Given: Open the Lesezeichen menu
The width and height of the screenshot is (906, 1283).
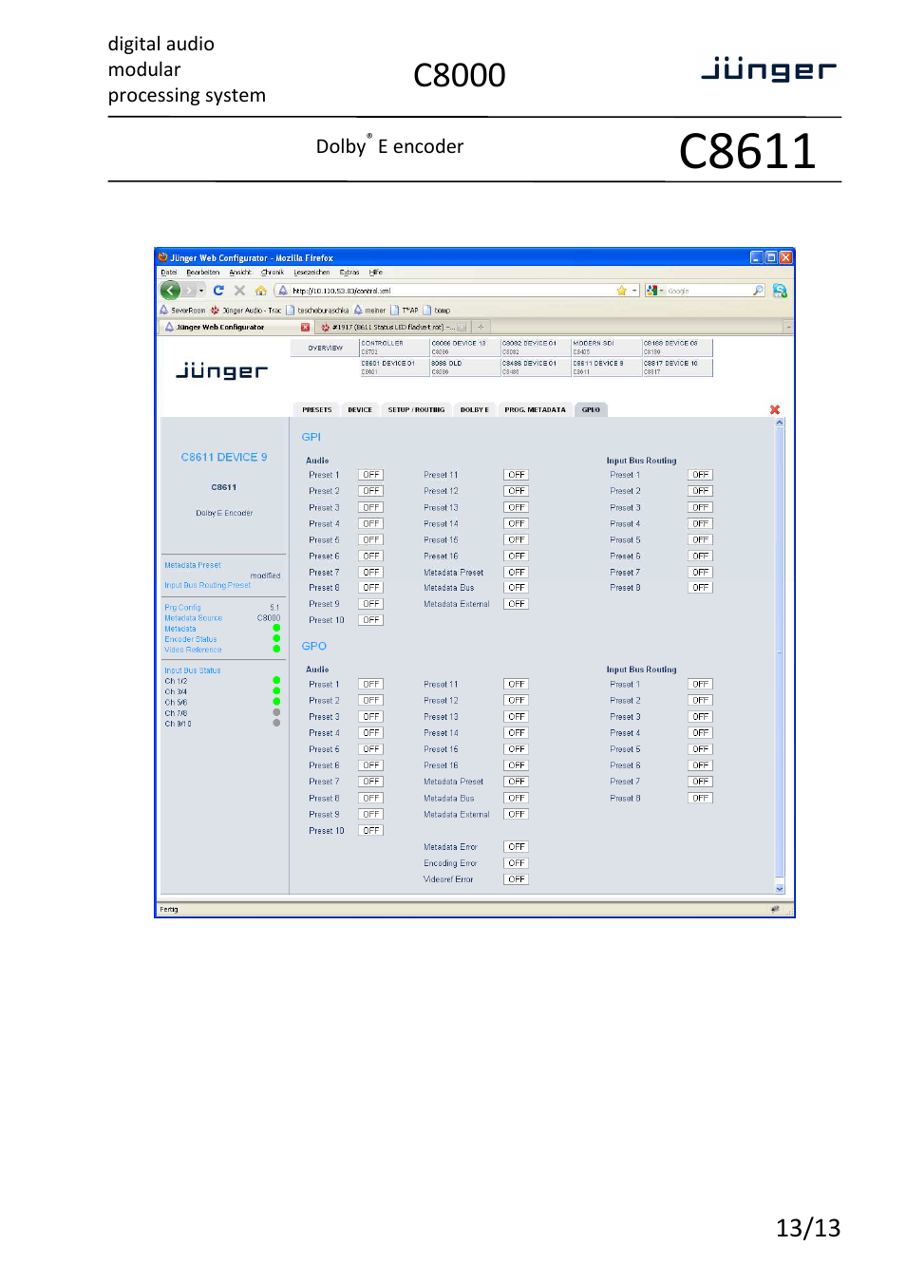Looking at the screenshot, I should tap(311, 273).
